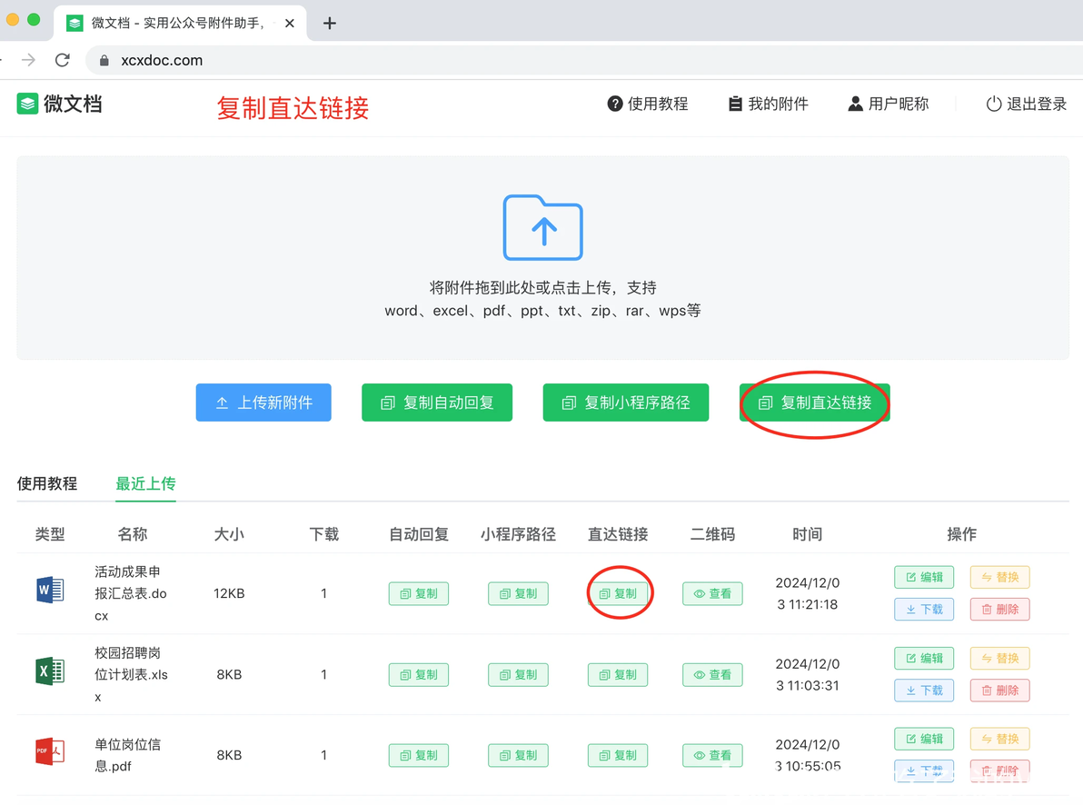Image resolution: width=1083 pixels, height=805 pixels.
Task: Click 编辑 for 单位岗位信息.pdf row
Action: tap(924, 739)
